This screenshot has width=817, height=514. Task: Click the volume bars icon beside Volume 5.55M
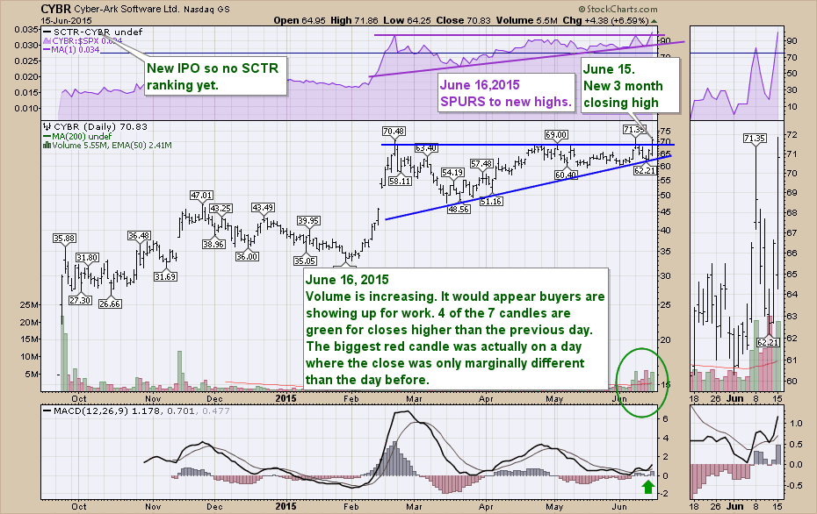pyautogui.click(x=47, y=145)
